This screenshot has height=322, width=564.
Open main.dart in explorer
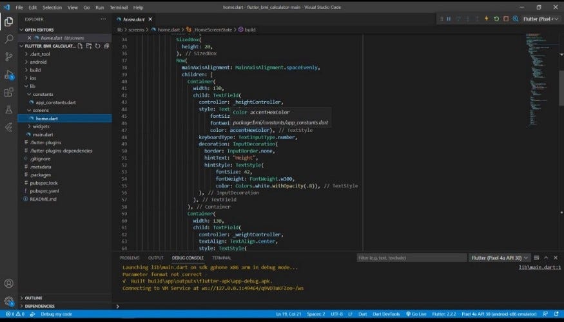43,135
